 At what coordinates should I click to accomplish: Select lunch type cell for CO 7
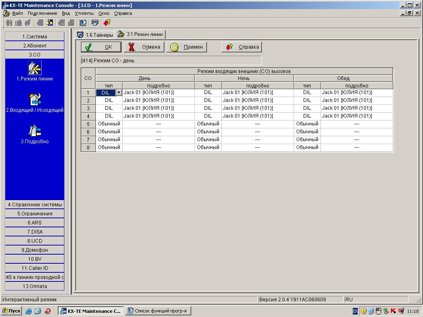pos(307,140)
